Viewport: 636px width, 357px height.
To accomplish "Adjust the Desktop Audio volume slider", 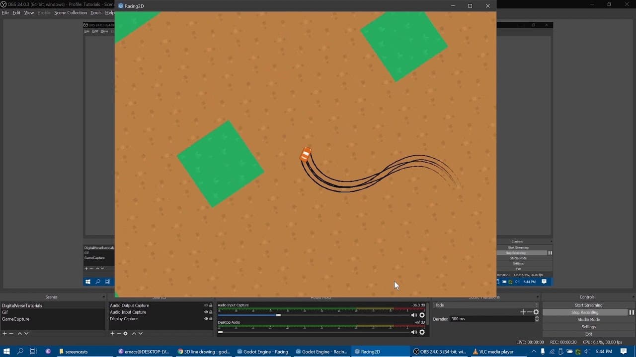I will point(313,332).
